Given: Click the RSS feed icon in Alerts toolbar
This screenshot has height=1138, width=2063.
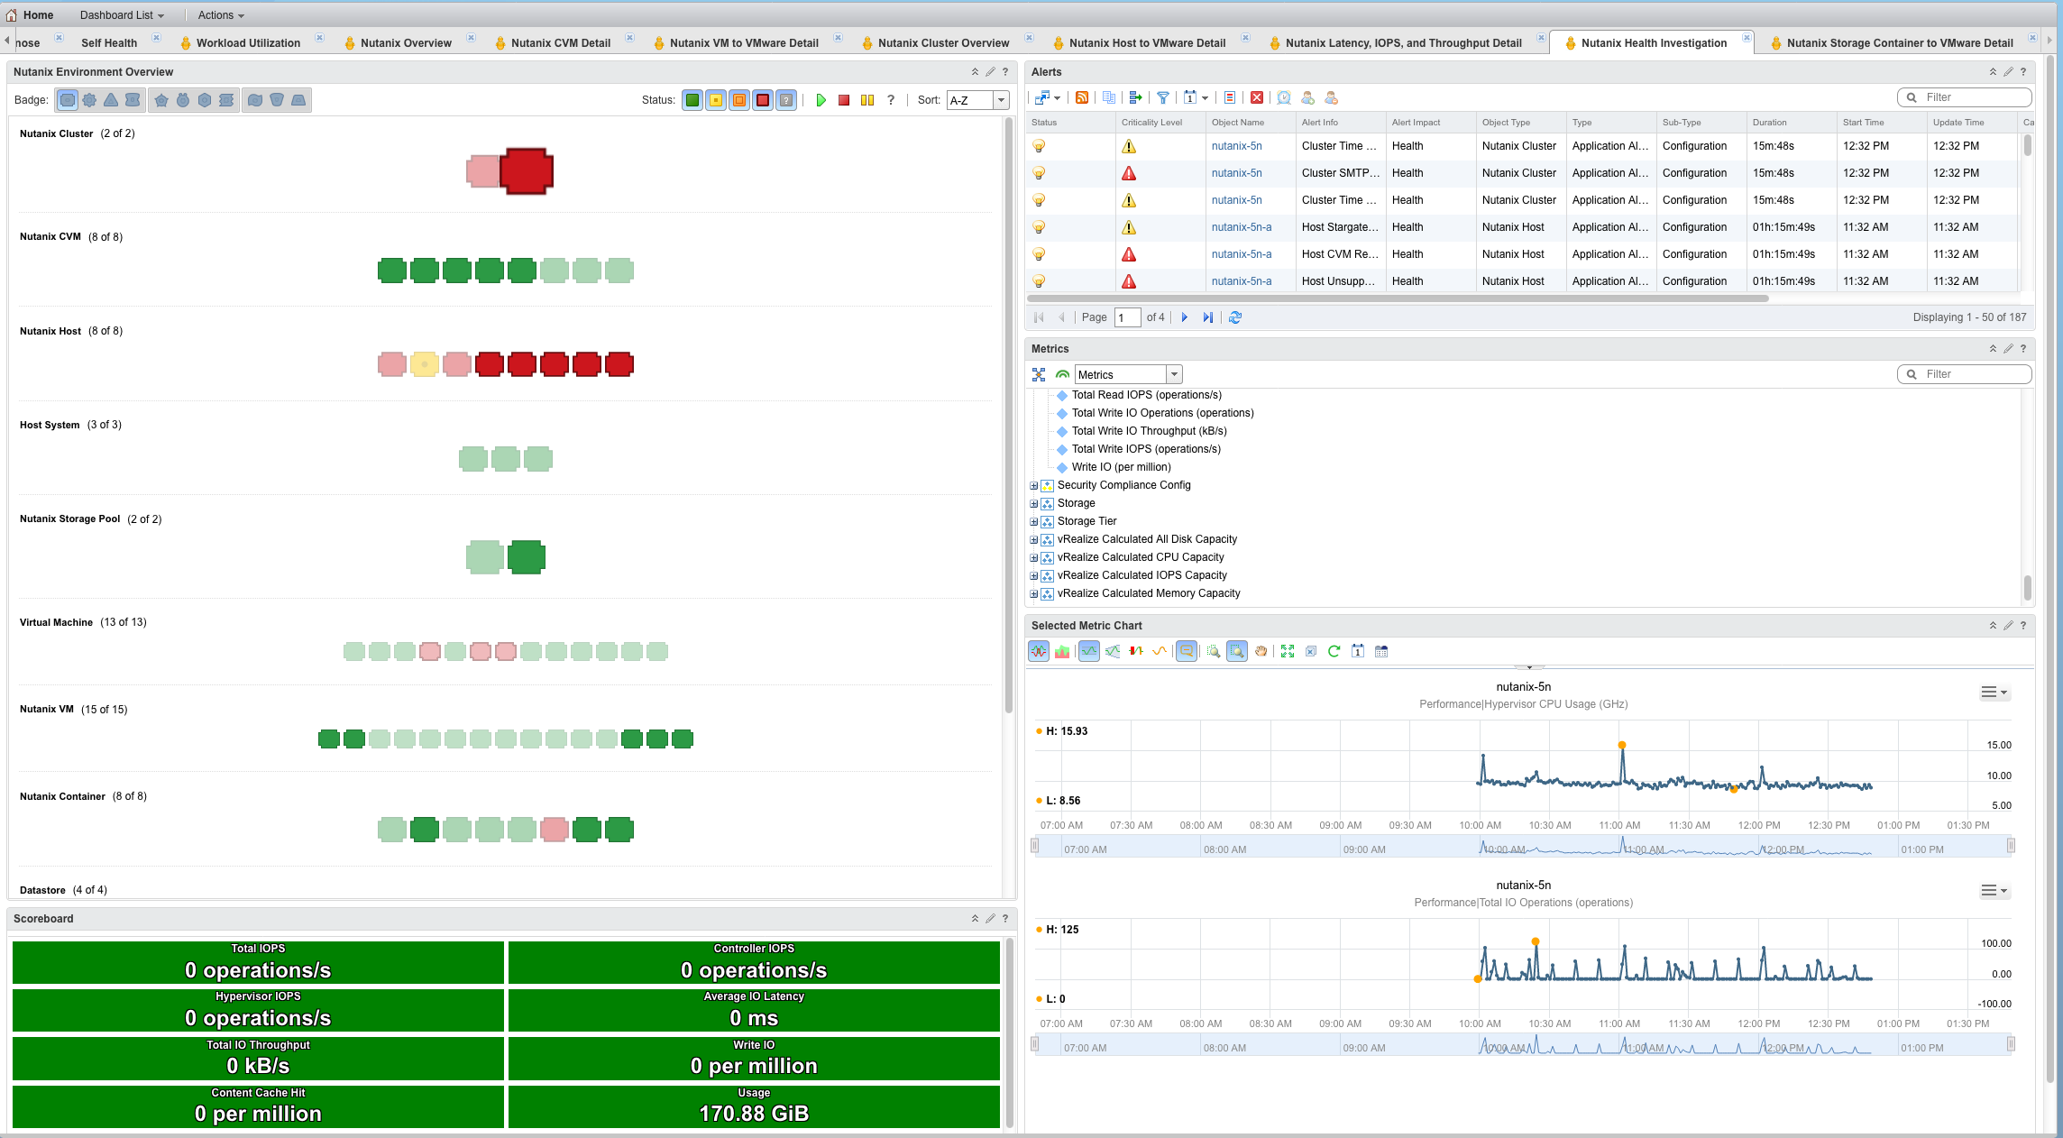Looking at the screenshot, I should [1082, 97].
